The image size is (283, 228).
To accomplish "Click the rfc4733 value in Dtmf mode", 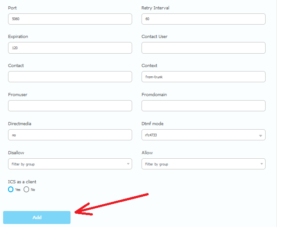I will pyautogui.click(x=152, y=135).
